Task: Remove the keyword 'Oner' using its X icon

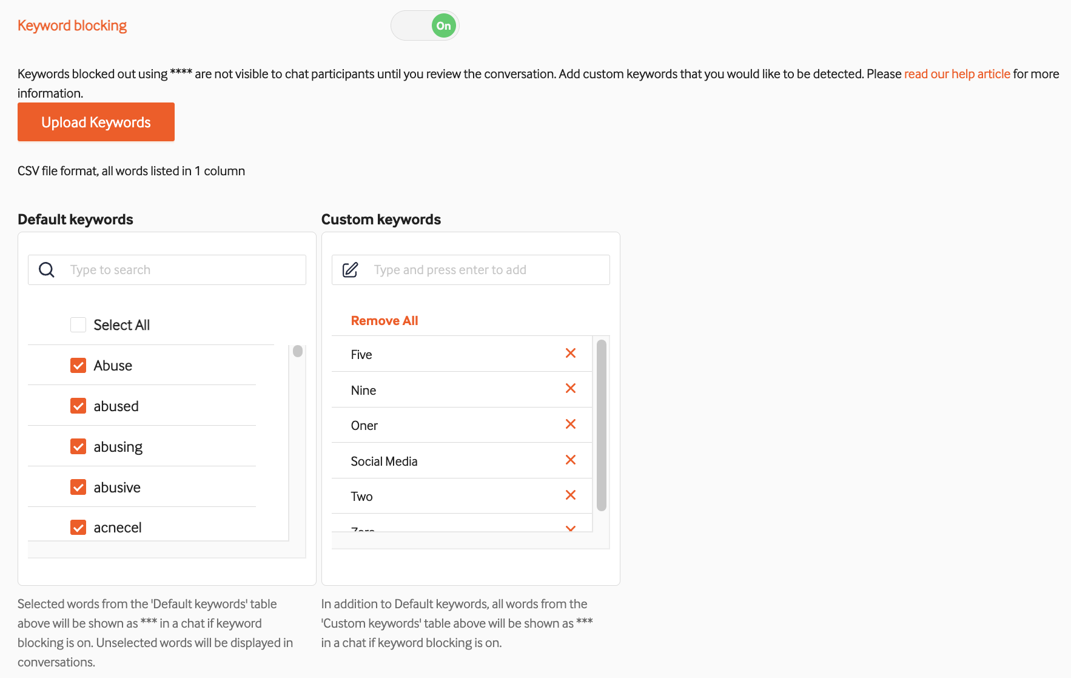Action: point(570,424)
